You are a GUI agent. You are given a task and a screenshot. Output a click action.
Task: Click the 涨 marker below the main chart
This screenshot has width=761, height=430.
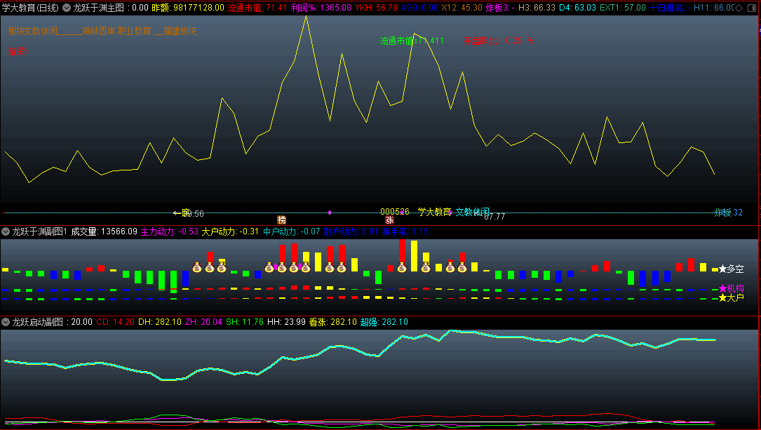(389, 220)
